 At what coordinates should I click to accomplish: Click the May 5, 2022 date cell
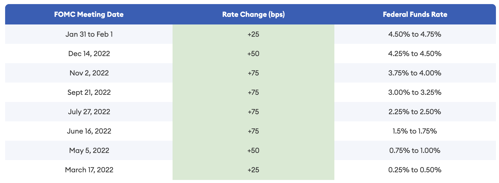click(x=89, y=150)
